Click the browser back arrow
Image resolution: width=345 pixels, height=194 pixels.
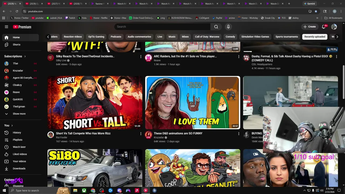pos(4,11)
